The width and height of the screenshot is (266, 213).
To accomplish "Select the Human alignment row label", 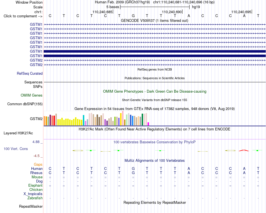I will pos(37,168).
